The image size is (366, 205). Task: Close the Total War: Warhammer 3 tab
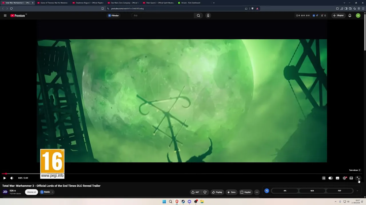(33, 3)
